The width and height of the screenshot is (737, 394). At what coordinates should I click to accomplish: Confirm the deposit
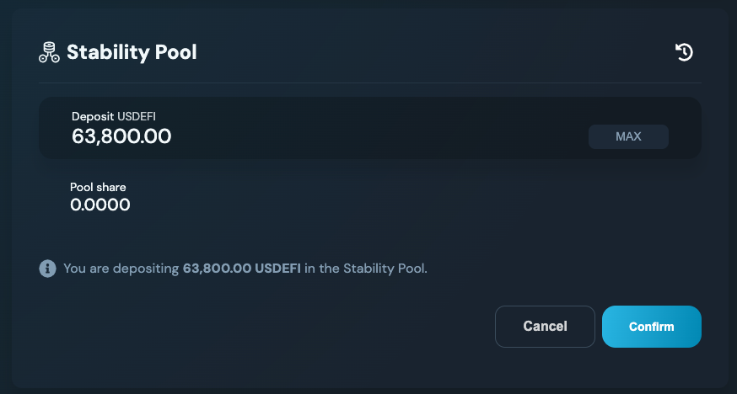click(651, 327)
